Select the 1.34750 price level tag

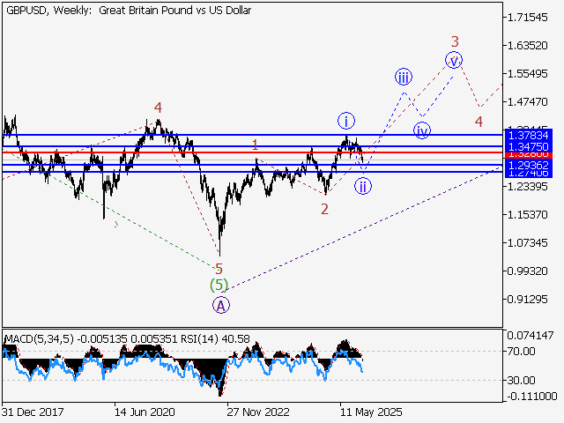coord(529,145)
